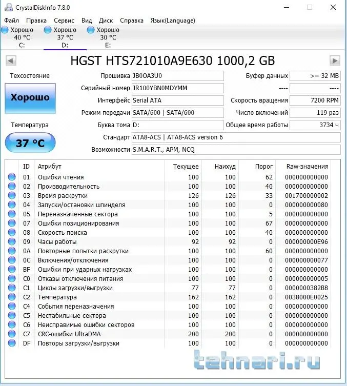
Task: Open the Диск menu
Action: [x=106, y=21]
